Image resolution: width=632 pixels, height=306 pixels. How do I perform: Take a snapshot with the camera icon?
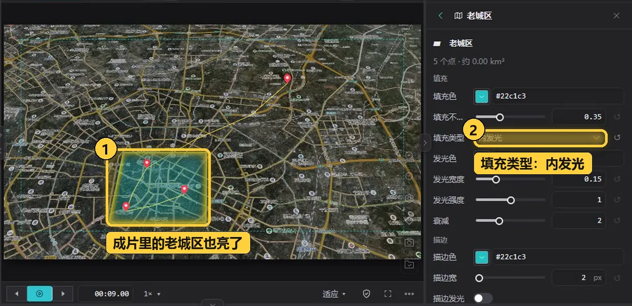409,242
